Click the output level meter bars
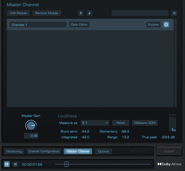The width and height of the screenshot is (185, 171). [x=172, y=123]
